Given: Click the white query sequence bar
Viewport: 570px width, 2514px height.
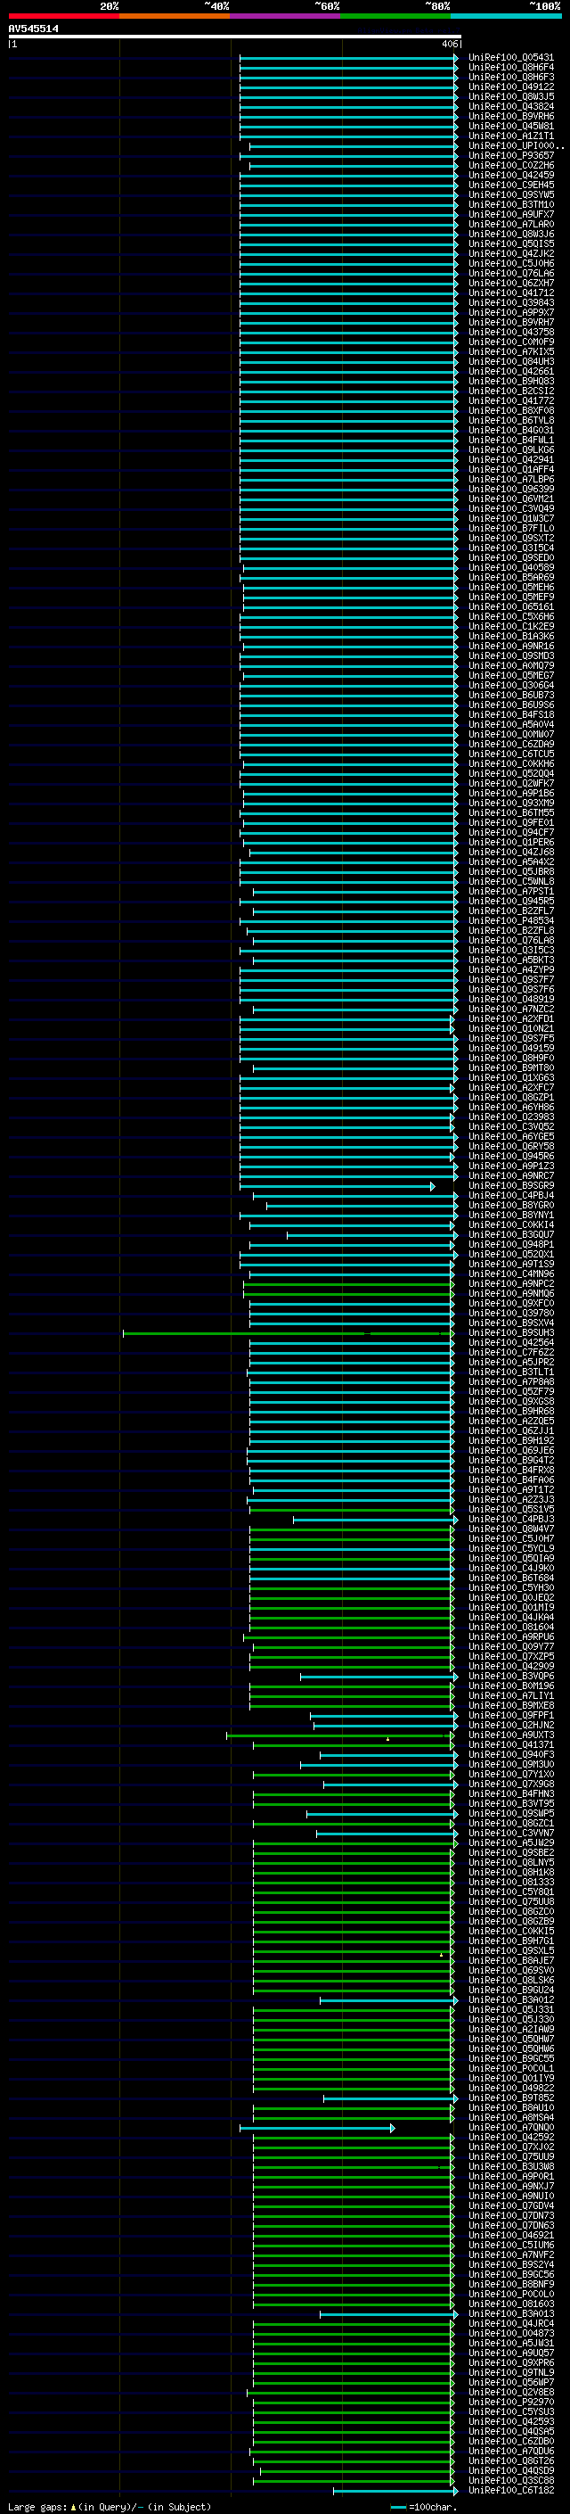Looking at the screenshot, I should point(235,37).
